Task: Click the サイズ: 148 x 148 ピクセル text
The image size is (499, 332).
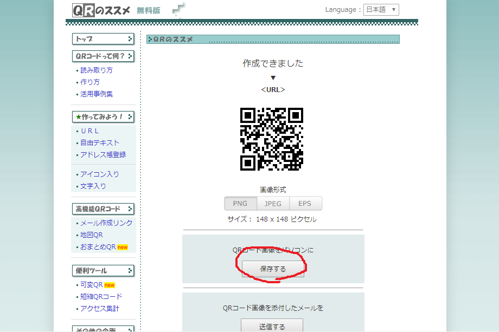Action: [272, 219]
